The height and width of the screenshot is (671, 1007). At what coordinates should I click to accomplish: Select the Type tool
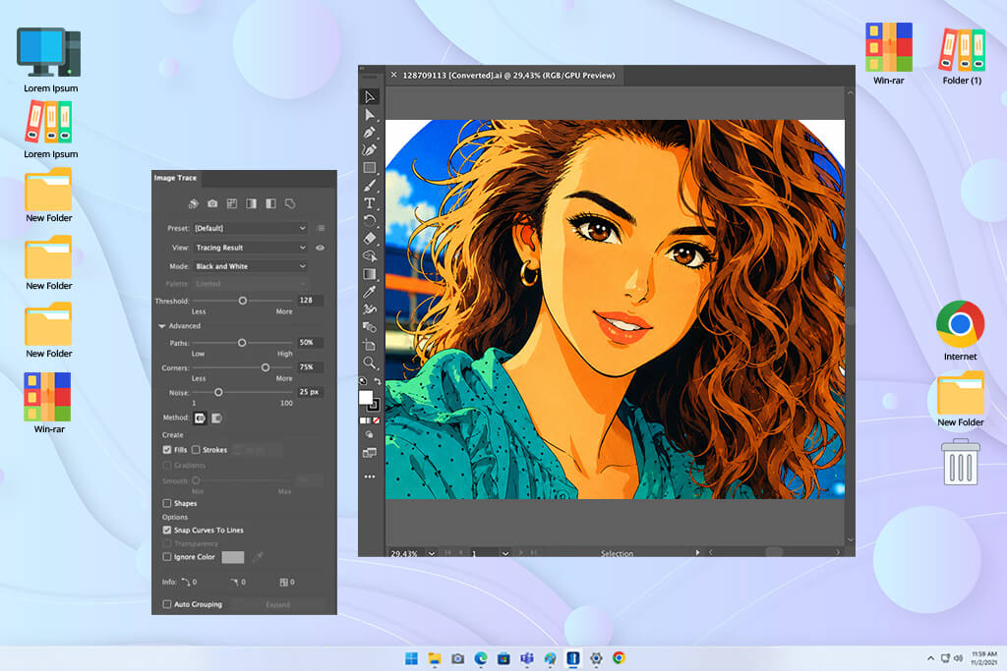370,203
